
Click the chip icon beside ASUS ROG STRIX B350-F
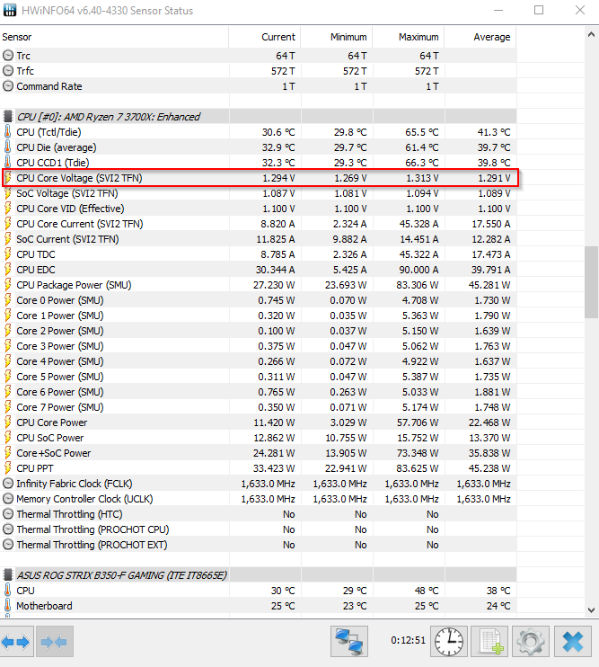click(8, 575)
